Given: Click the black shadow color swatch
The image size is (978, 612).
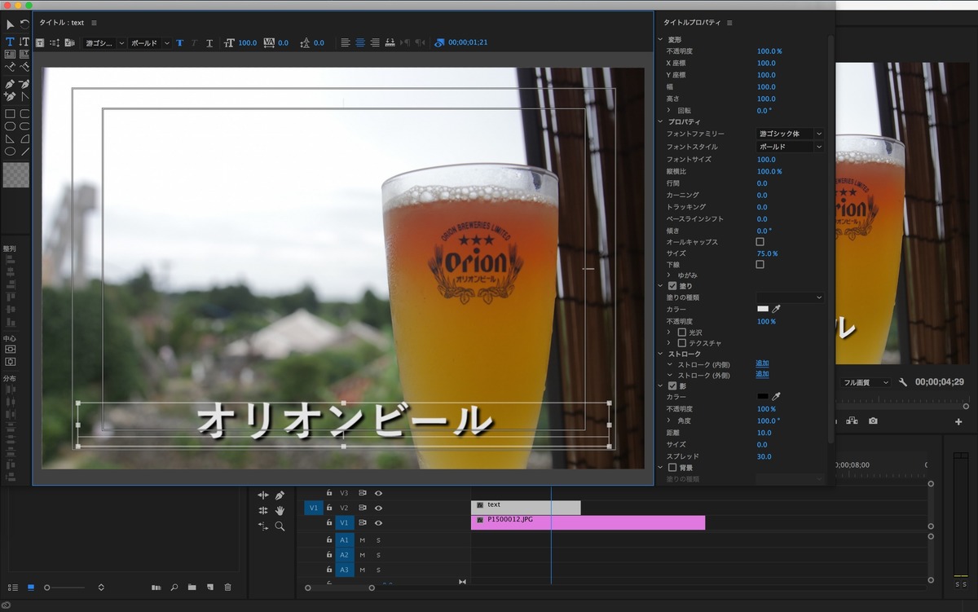Looking at the screenshot, I should 763,397.
